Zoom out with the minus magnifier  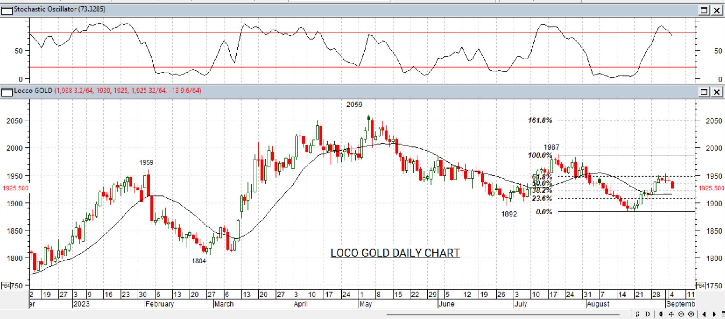click(681, 314)
